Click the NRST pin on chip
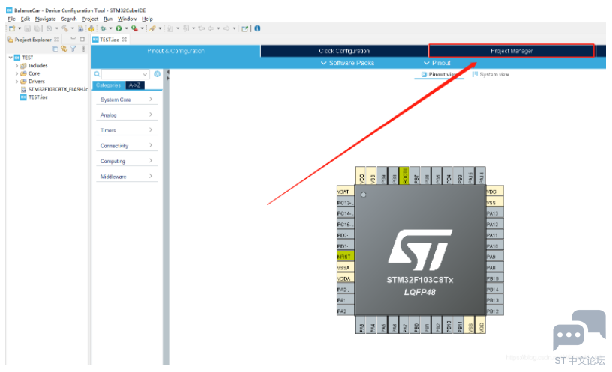This screenshot has height=372, width=612. pyautogui.click(x=346, y=257)
